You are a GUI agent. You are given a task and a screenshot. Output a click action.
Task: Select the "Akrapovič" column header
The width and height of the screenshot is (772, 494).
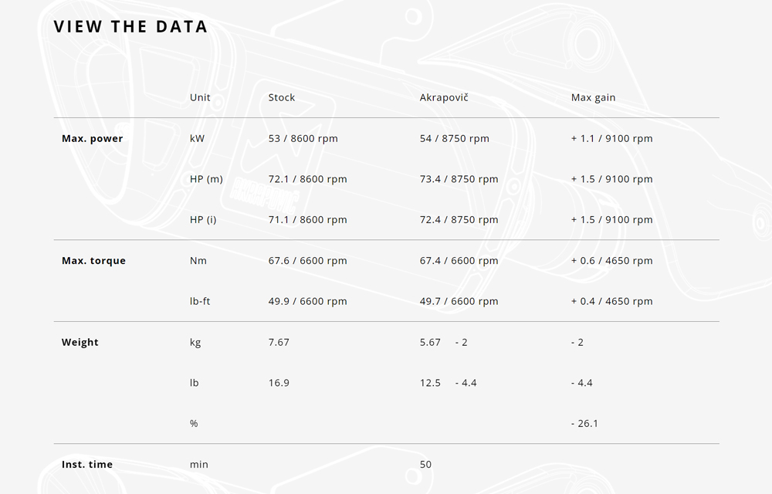444,98
